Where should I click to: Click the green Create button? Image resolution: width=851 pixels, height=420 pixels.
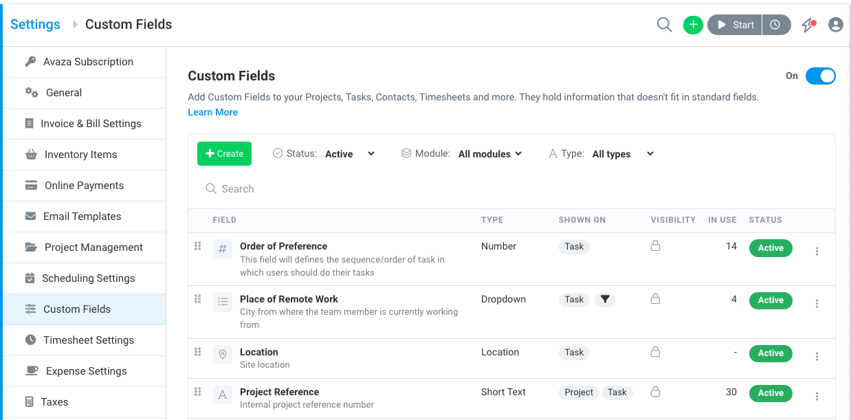(x=224, y=154)
